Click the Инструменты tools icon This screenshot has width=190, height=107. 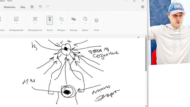point(35,19)
